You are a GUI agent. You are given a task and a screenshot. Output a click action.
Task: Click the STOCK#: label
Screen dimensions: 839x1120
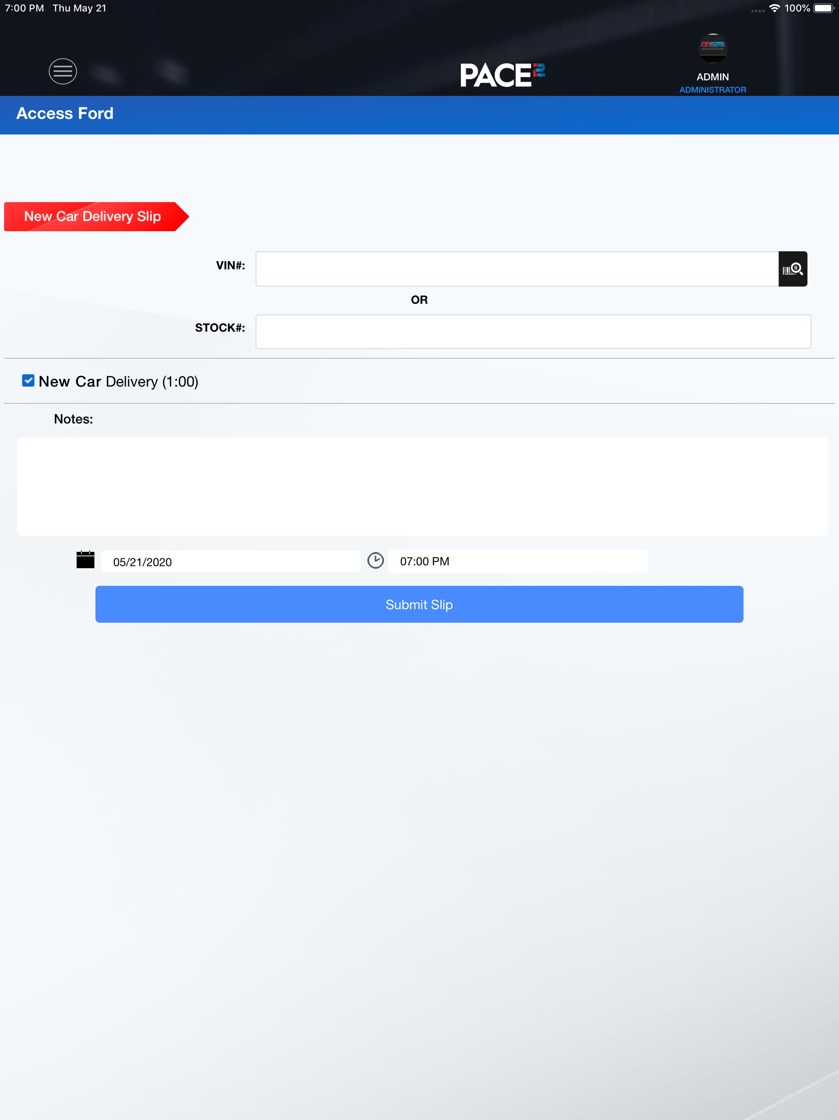pyautogui.click(x=220, y=328)
